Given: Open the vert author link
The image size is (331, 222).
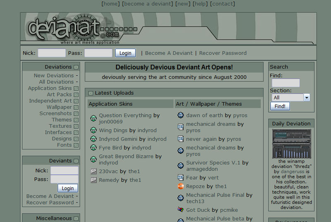Looking at the screenshot, I should pos(213,178).
